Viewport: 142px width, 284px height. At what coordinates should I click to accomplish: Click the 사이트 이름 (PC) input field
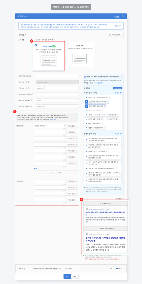(x=57, y=76)
